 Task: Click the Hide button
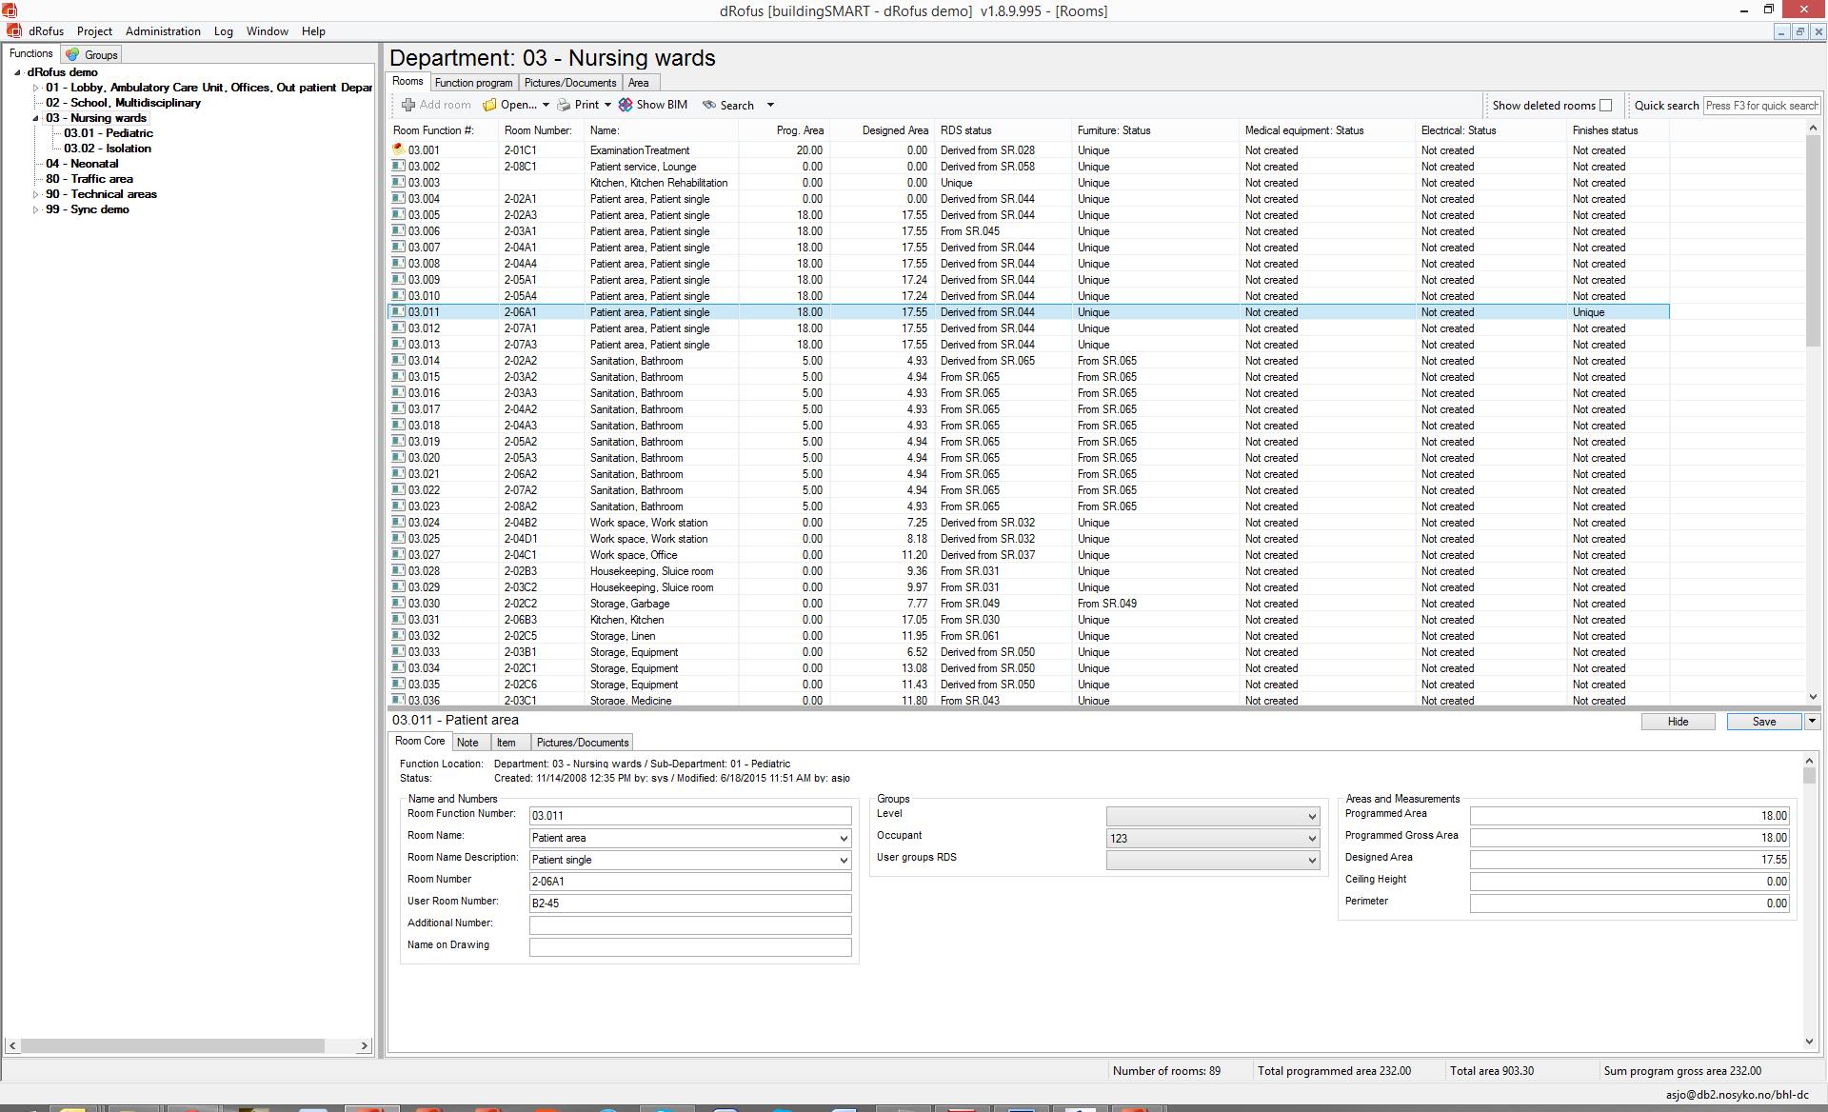1678,722
